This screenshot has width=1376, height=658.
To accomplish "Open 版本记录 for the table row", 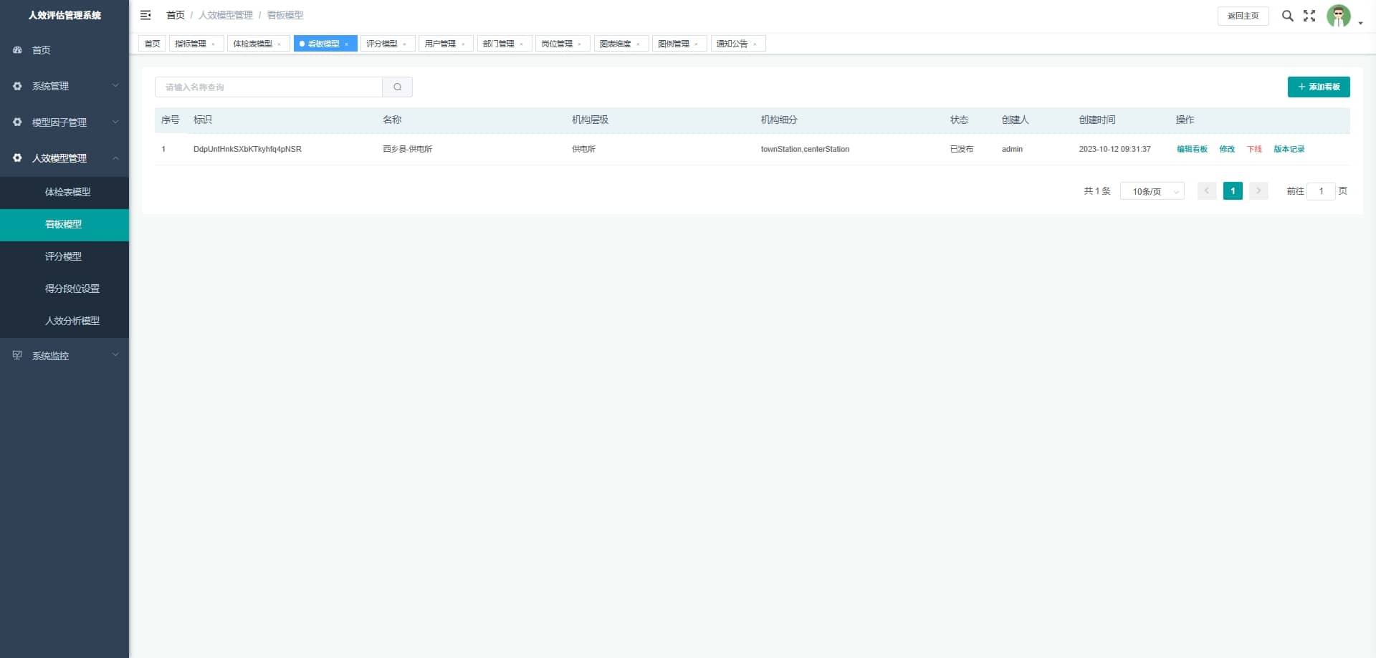I will pos(1289,149).
